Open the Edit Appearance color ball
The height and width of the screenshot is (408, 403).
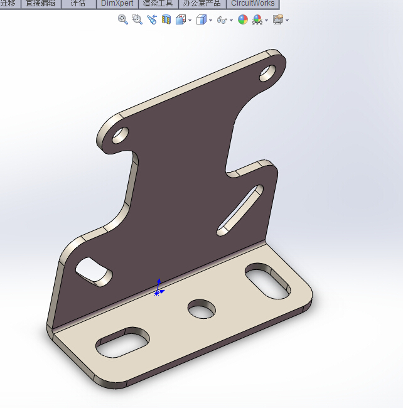coord(243,19)
